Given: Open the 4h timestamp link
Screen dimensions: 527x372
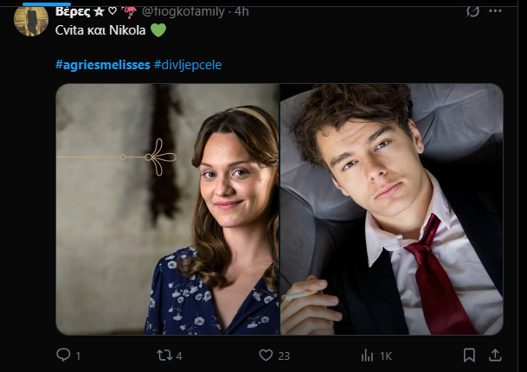Looking at the screenshot, I should tap(241, 11).
